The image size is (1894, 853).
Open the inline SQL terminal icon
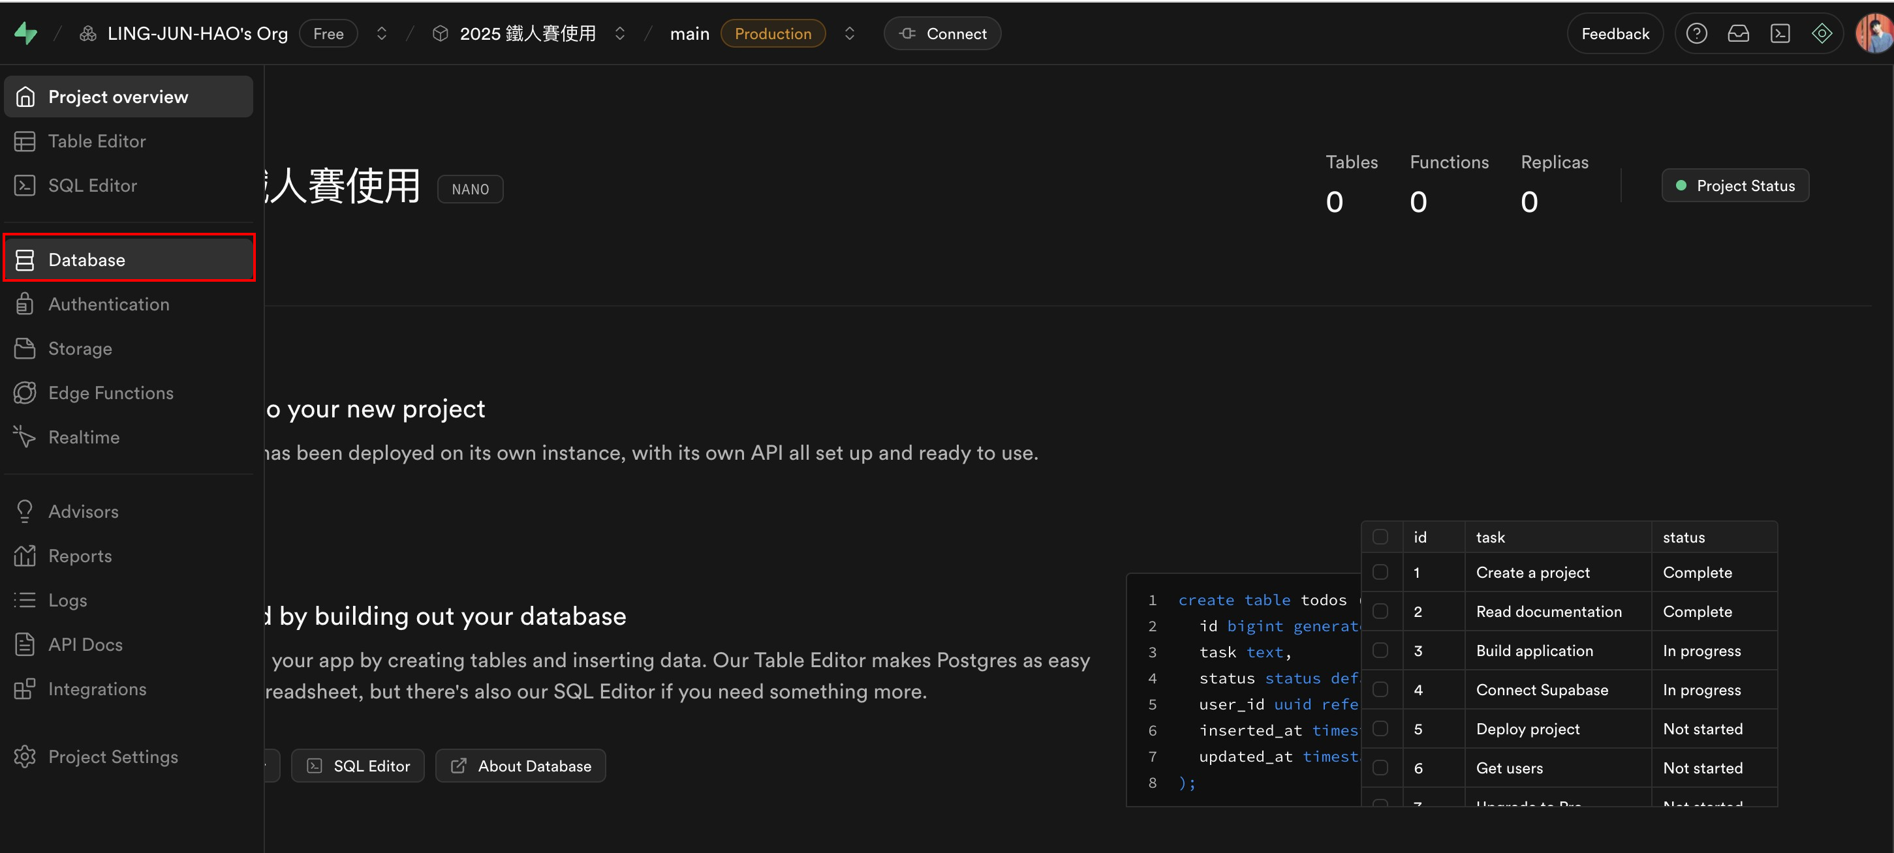1780,33
